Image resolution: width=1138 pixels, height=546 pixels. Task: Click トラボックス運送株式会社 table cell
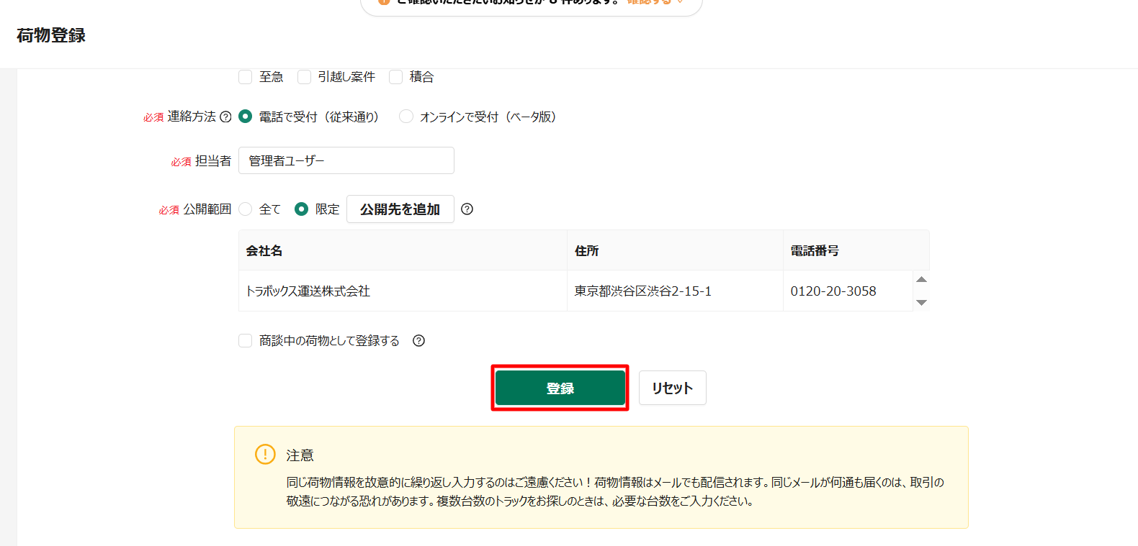pos(403,291)
